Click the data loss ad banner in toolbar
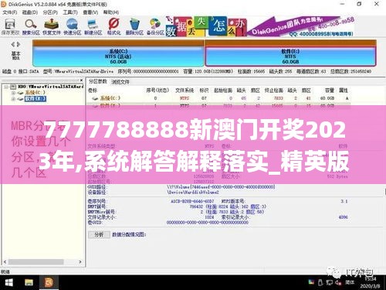 tap(260, 26)
